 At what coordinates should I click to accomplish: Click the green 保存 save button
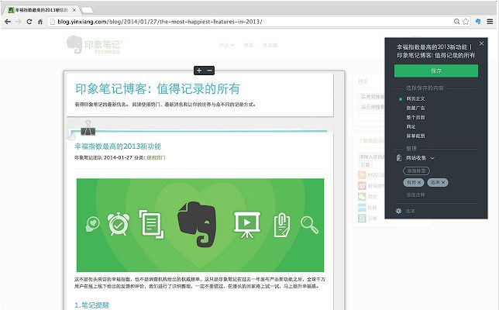436,71
